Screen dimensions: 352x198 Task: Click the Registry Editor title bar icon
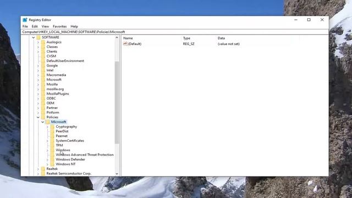tap(25, 20)
